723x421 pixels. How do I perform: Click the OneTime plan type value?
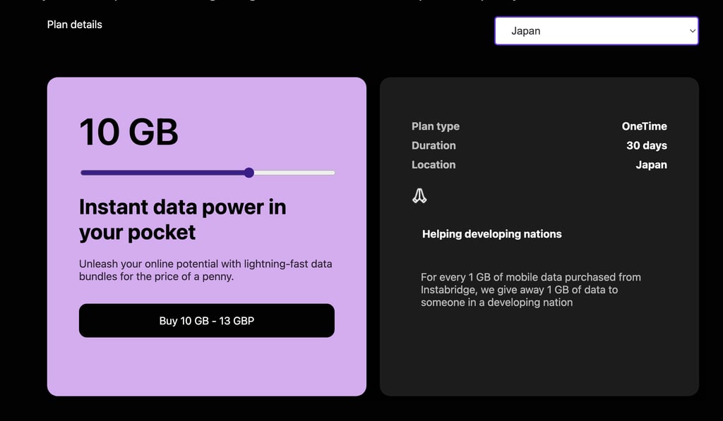(x=644, y=126)
